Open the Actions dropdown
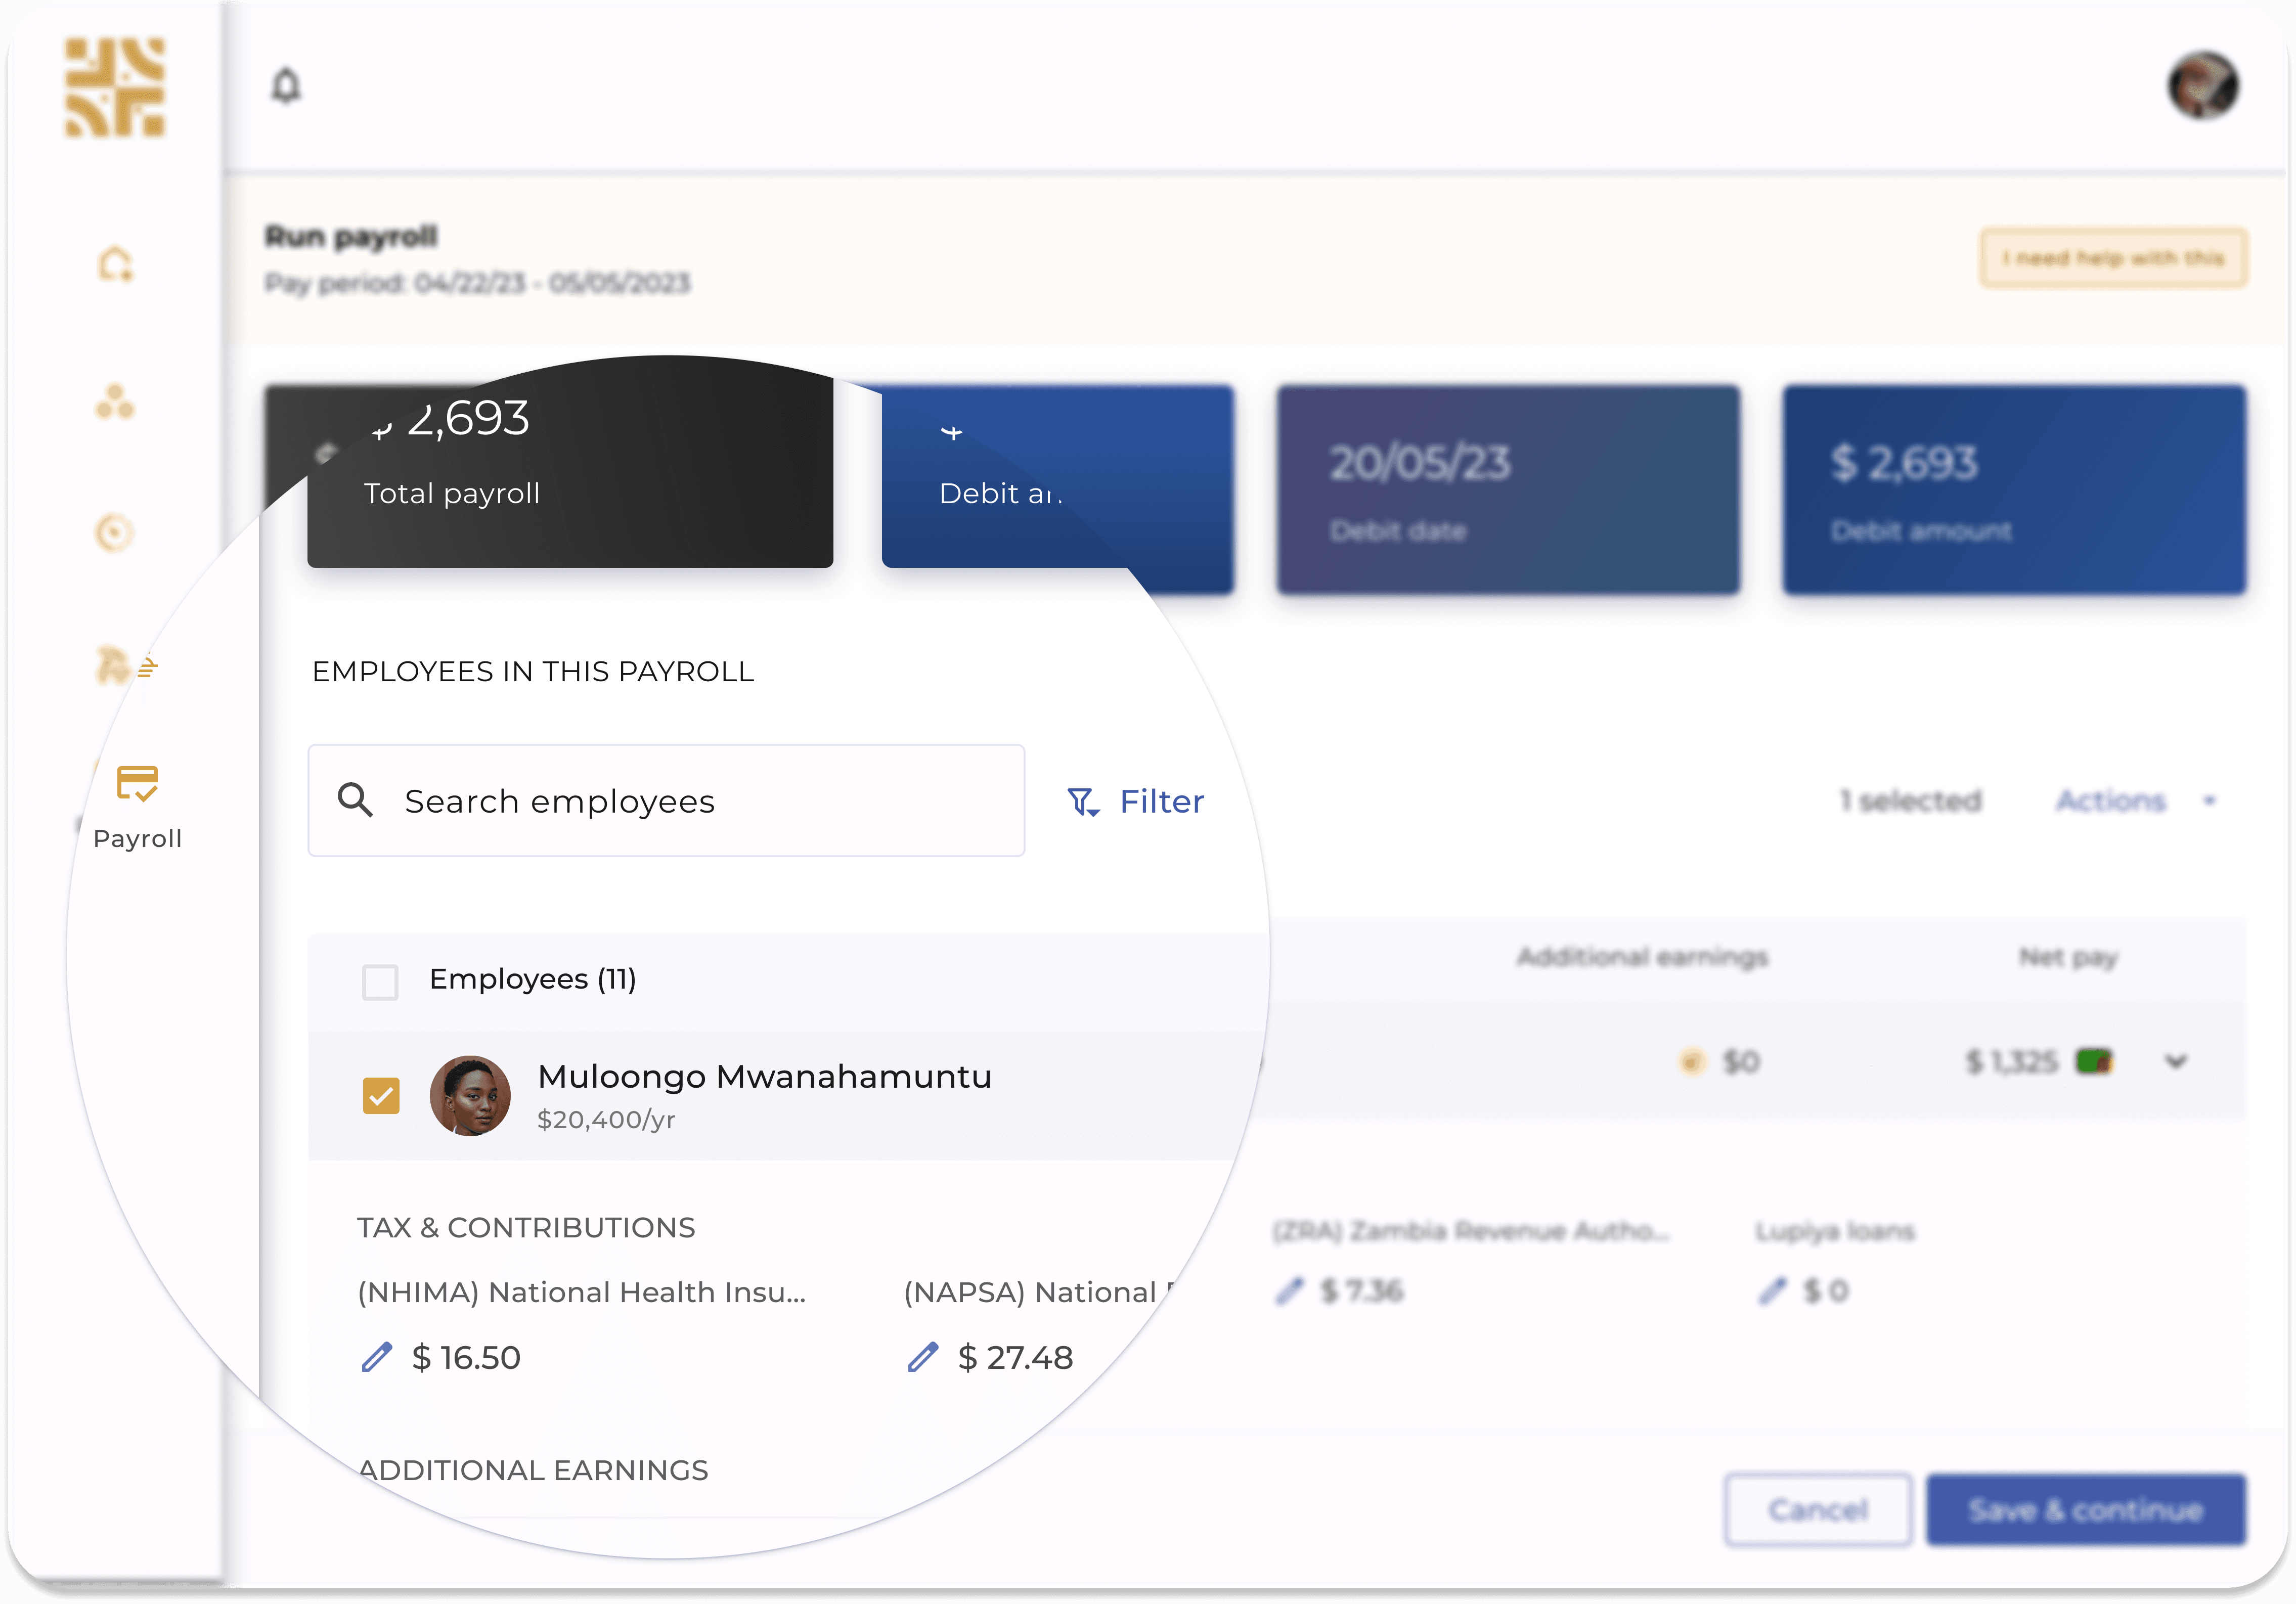Screen dimensions: 2296x1604 point(2137,800)
